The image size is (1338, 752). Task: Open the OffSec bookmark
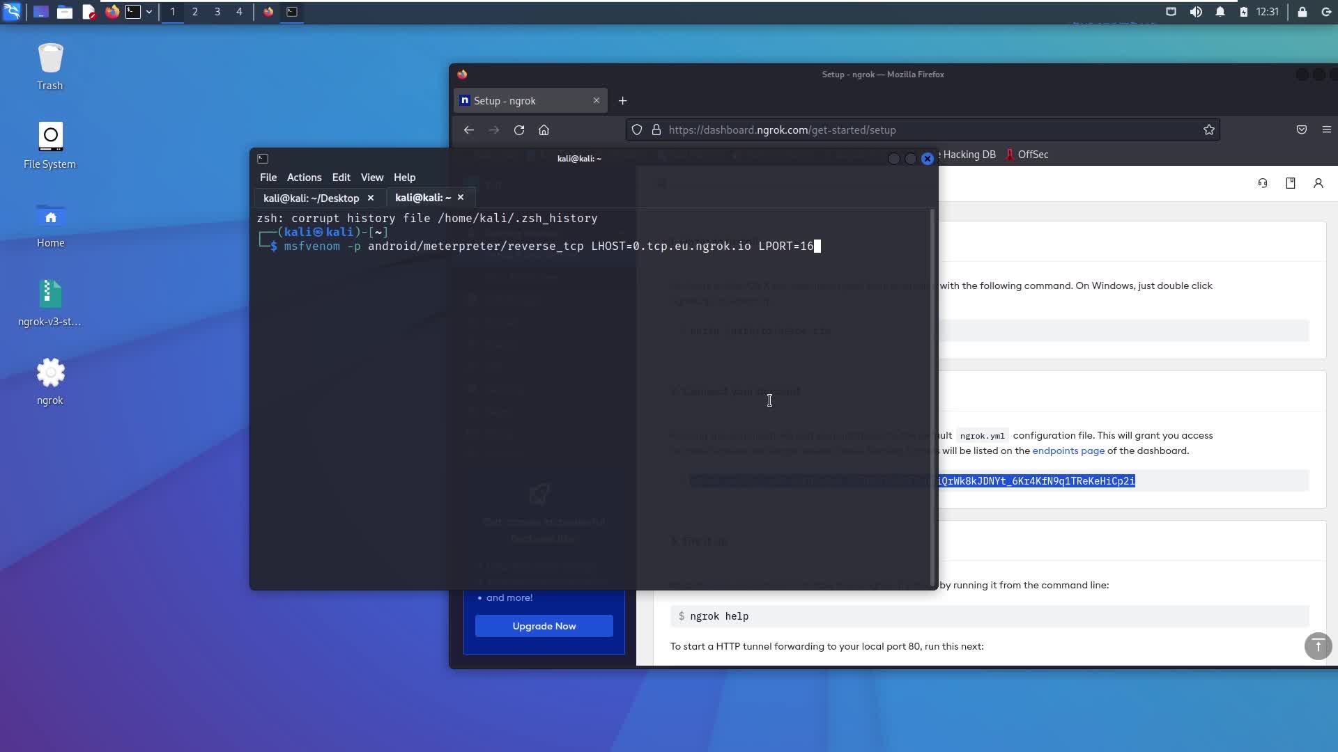click(x=1026, y=155)
